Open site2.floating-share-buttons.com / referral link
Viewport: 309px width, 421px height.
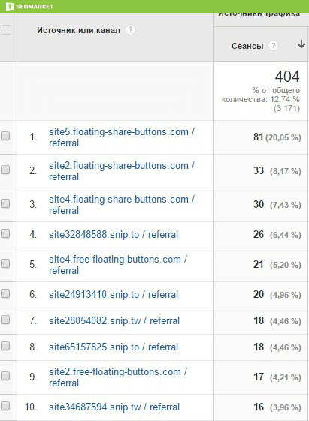pyautogui.click(x=122, y=171)
